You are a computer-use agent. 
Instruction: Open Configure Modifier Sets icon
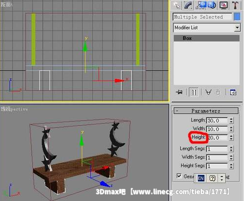[233, 92]
